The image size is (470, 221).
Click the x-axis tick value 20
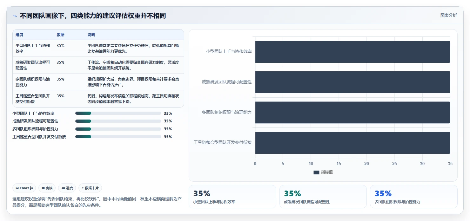pos(366,164)
